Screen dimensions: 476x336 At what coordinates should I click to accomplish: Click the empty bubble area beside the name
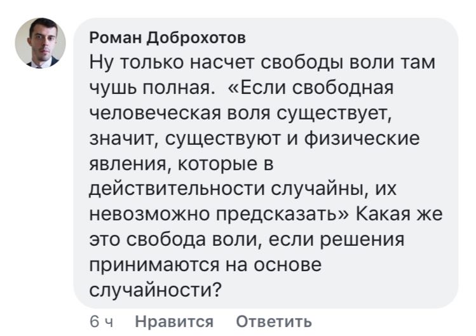[x=356, y=37]
